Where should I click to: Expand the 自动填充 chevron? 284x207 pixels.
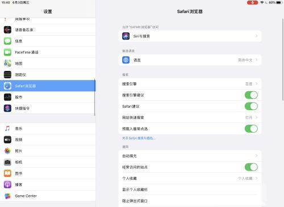257,156
